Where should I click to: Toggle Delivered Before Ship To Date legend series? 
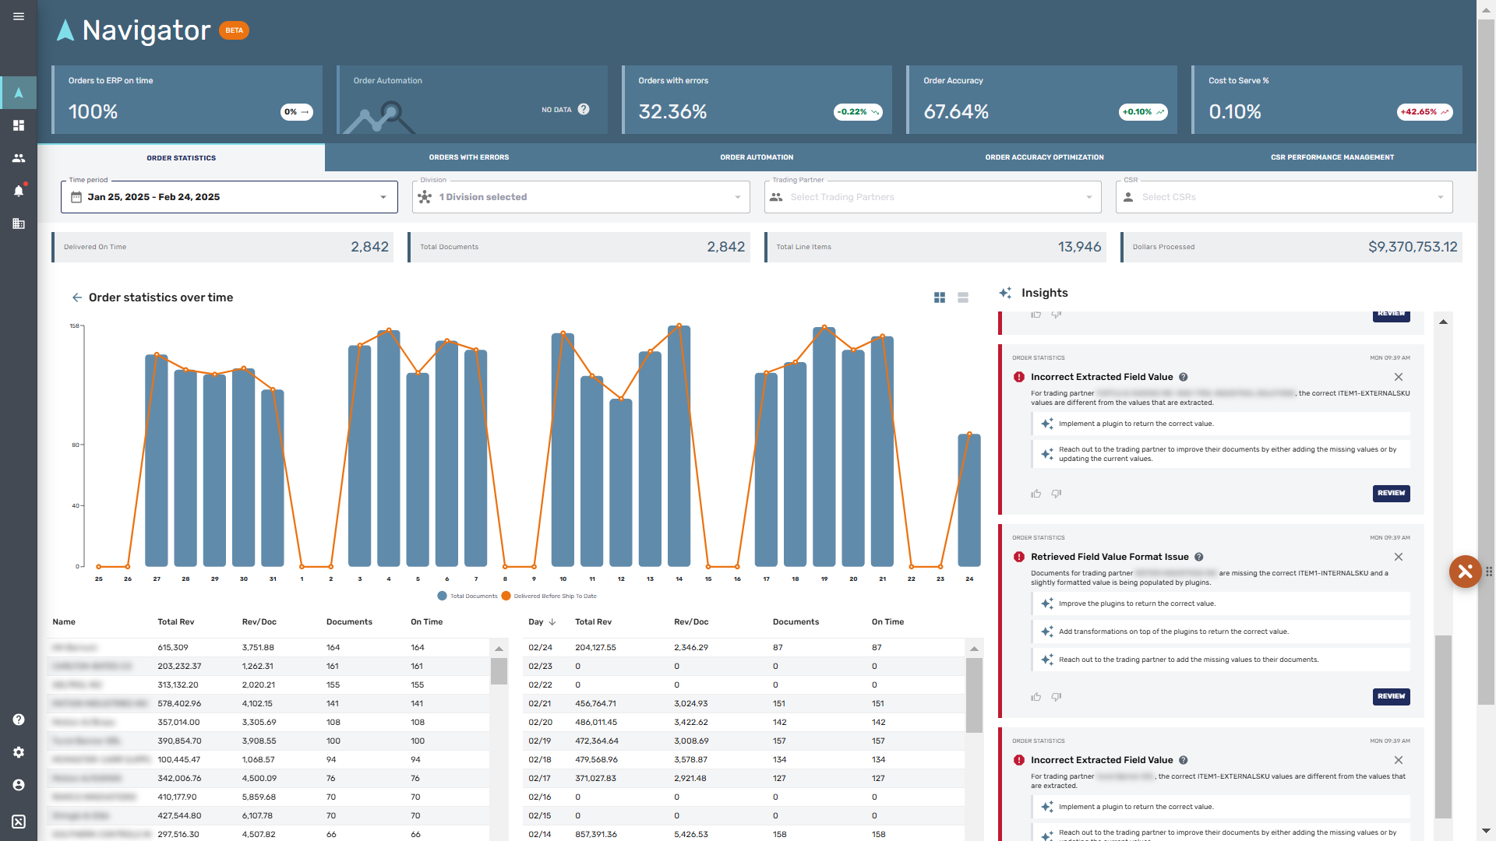point(549,596)
